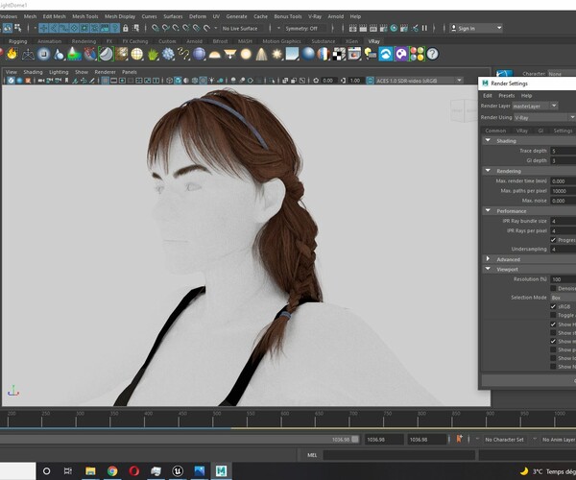Open File Explorer from the taskbar
Screen dimensions: 576x480
point(90,470)
